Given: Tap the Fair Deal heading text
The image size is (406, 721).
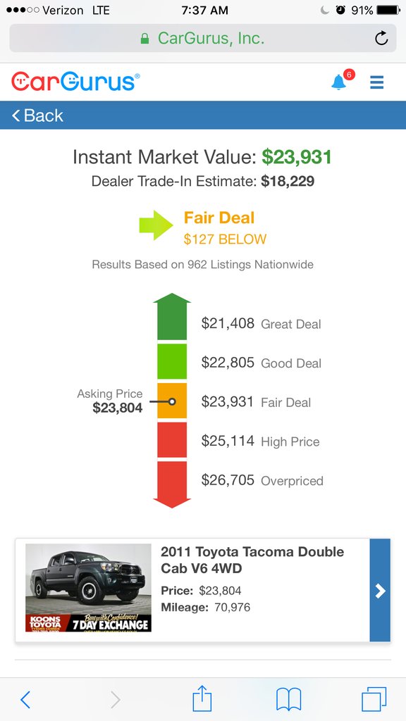Looking at the screenshot, I should pos(219,218).
